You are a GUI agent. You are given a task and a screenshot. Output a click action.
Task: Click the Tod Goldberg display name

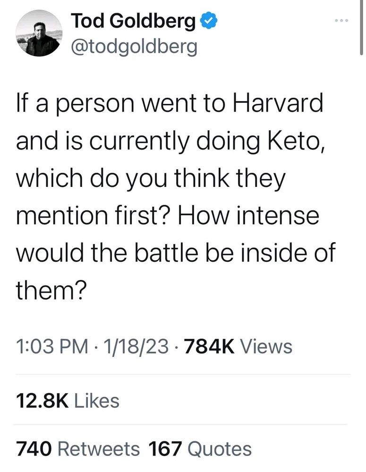tap(133, 21)
